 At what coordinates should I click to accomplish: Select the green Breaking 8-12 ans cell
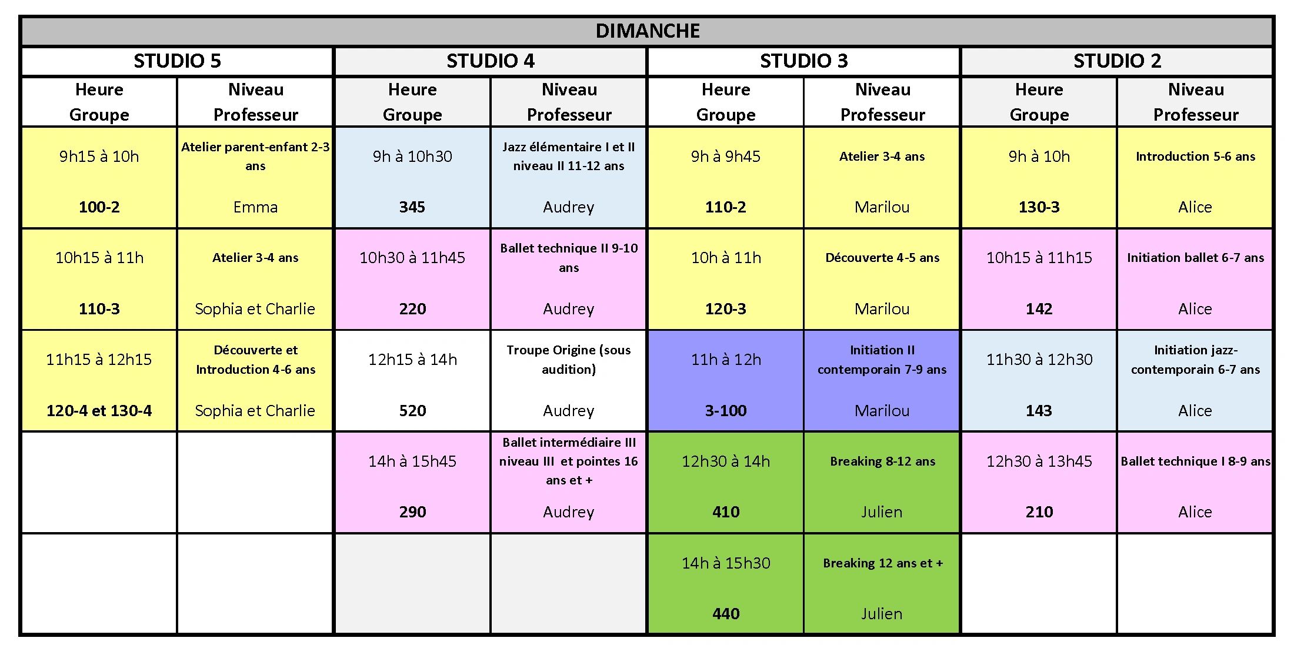pyautogui.click(x=882, y=483)
